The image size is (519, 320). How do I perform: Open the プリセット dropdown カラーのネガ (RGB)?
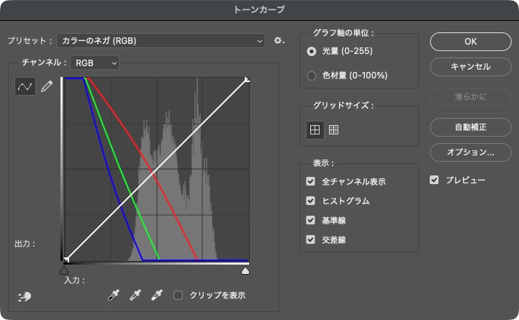point(161,41)
